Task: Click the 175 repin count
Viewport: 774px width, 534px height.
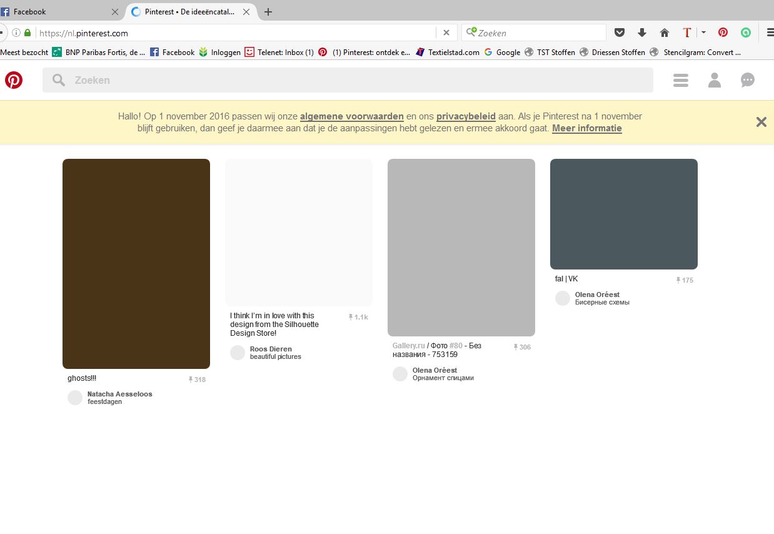Action: [x=685, y=280]
